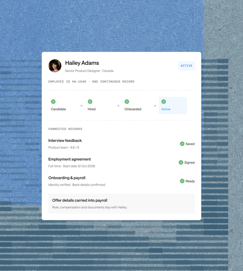Viewport: 243px width, 271px height.
Task: Click the Ready status text
Action: (190, 181)
